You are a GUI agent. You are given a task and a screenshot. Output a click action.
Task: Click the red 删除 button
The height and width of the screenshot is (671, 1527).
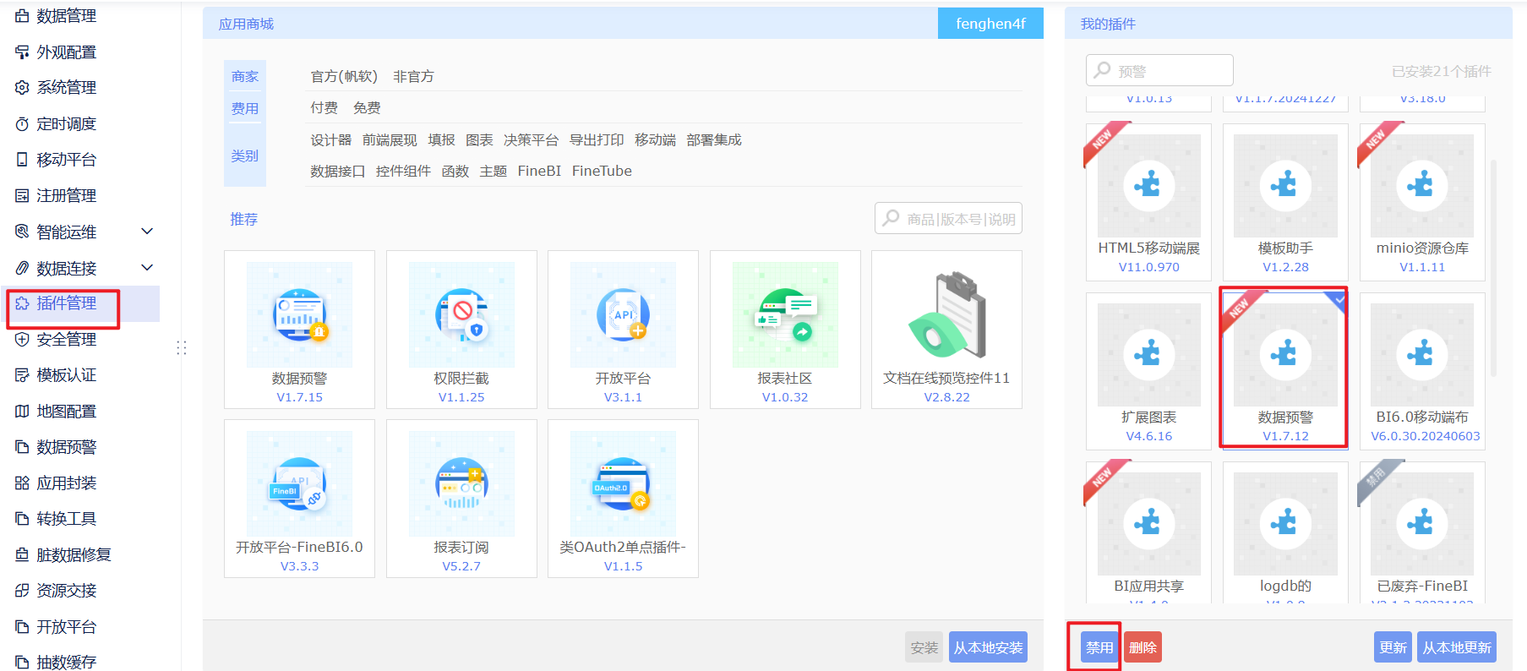click(1143, 647)
